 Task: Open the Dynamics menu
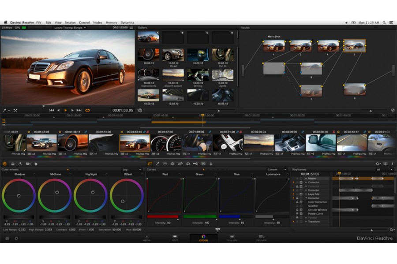pyautogui.click(x=127, y=22)
